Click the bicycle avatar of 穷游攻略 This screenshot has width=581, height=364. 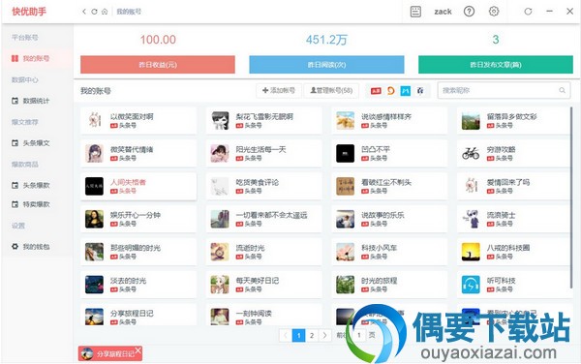point(471,153)
